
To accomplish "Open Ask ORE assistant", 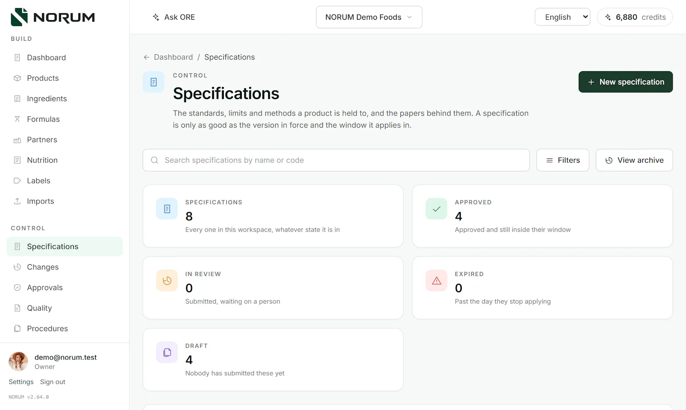I will pyautogui.click(x=174, y=17).
